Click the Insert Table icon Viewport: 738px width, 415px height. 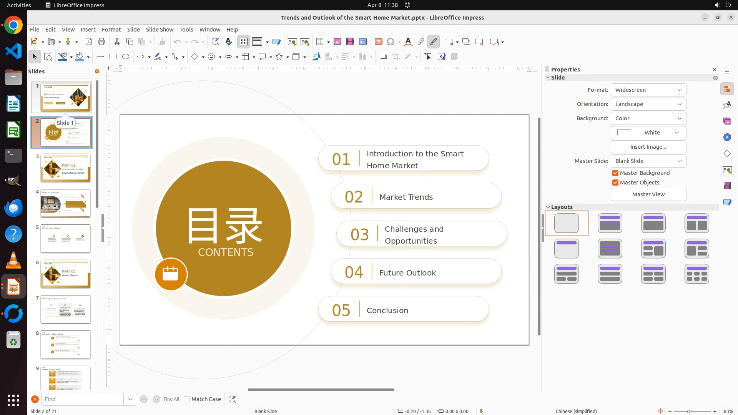coord(319,42)
